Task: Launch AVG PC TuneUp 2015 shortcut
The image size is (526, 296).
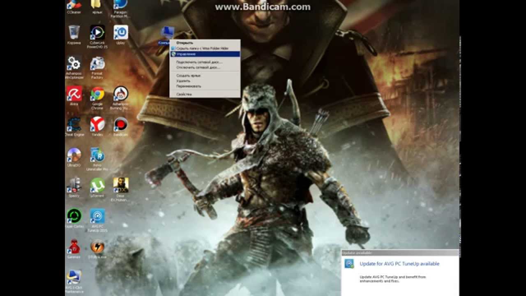Action: [97, 220]
